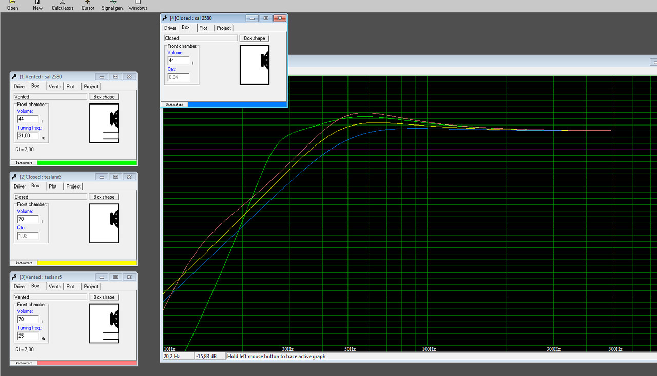Open the Signal gen. toolbar icon
657x376 pixels.
coord(112,5)
